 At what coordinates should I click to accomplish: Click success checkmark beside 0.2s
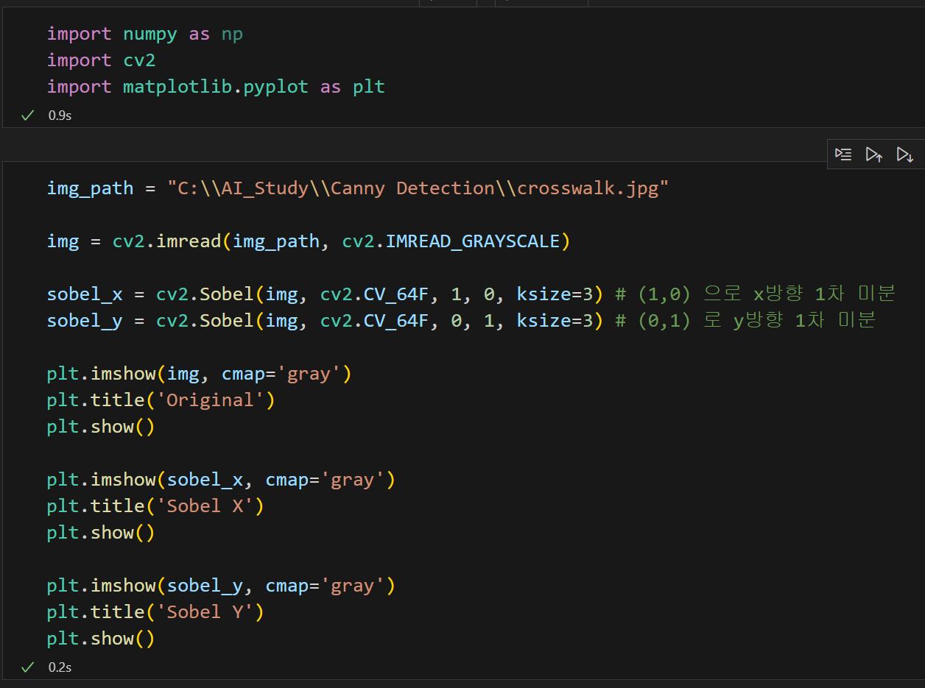click(x=28, y=667)
